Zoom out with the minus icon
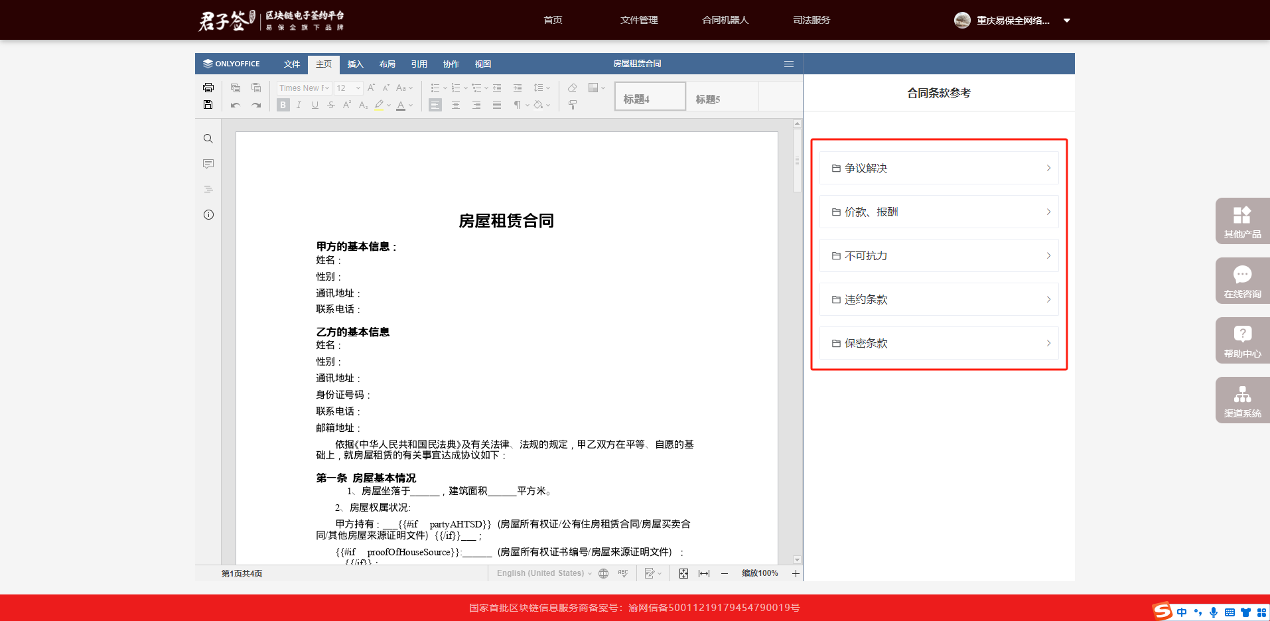Screen dimensions: 1270x621 [x=725, y=573]
